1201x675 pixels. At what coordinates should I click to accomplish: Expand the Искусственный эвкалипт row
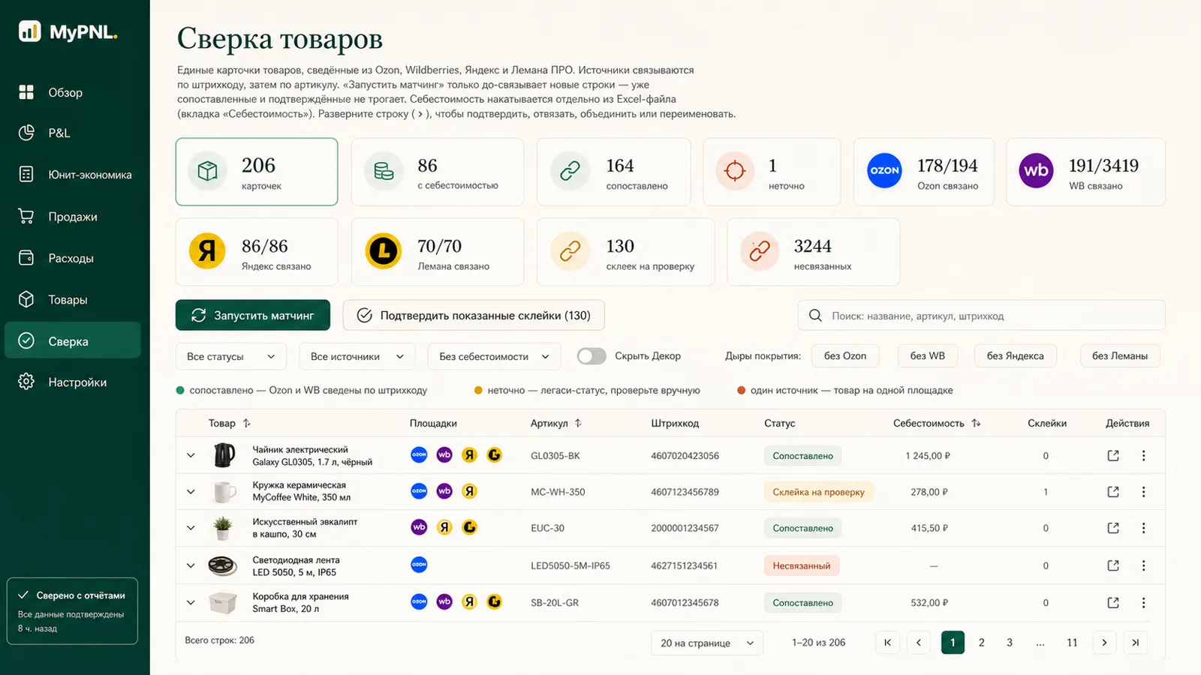[191, 528]
